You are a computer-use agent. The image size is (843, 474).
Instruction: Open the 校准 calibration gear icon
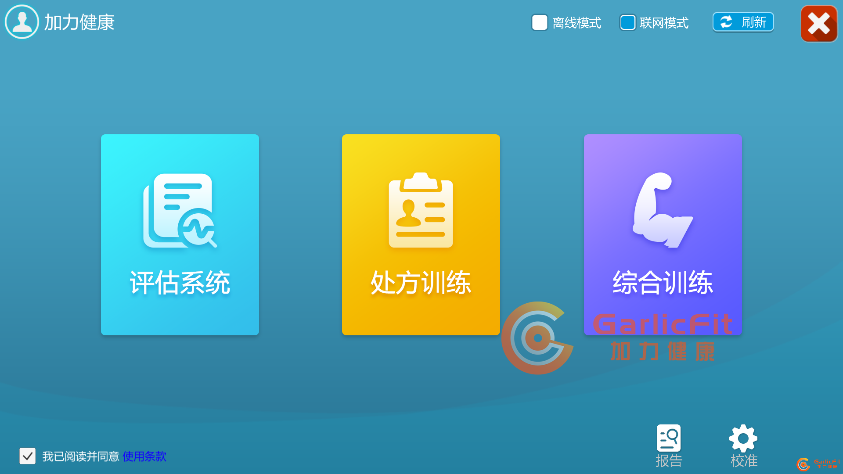(x=743, y=438)
